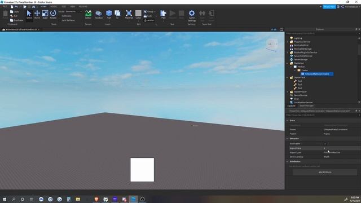Click the Undo arrow in the top bar
This screenshot has height=203, width=361.
16,7
